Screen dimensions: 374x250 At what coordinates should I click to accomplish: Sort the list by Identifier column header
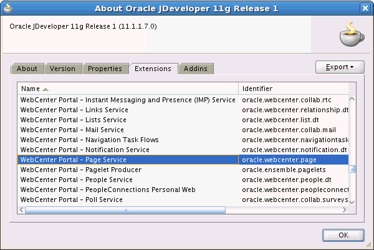click(x=294, y=89)
